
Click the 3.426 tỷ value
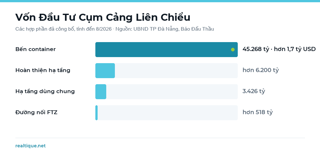(254, 91)
